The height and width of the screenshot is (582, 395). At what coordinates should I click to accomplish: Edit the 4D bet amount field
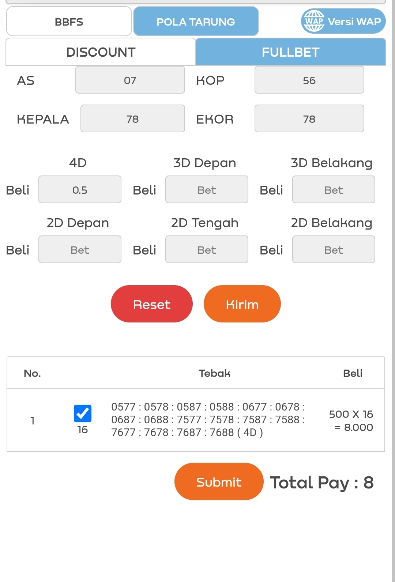click(80, 190)
